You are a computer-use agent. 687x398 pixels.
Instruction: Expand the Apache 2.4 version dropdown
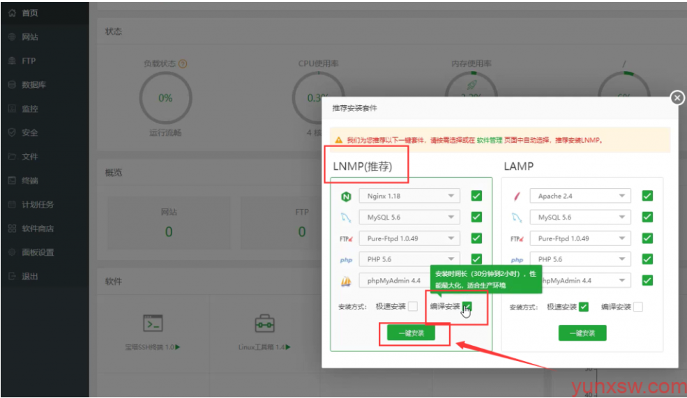pyautogui.click(x=580, y=196)
